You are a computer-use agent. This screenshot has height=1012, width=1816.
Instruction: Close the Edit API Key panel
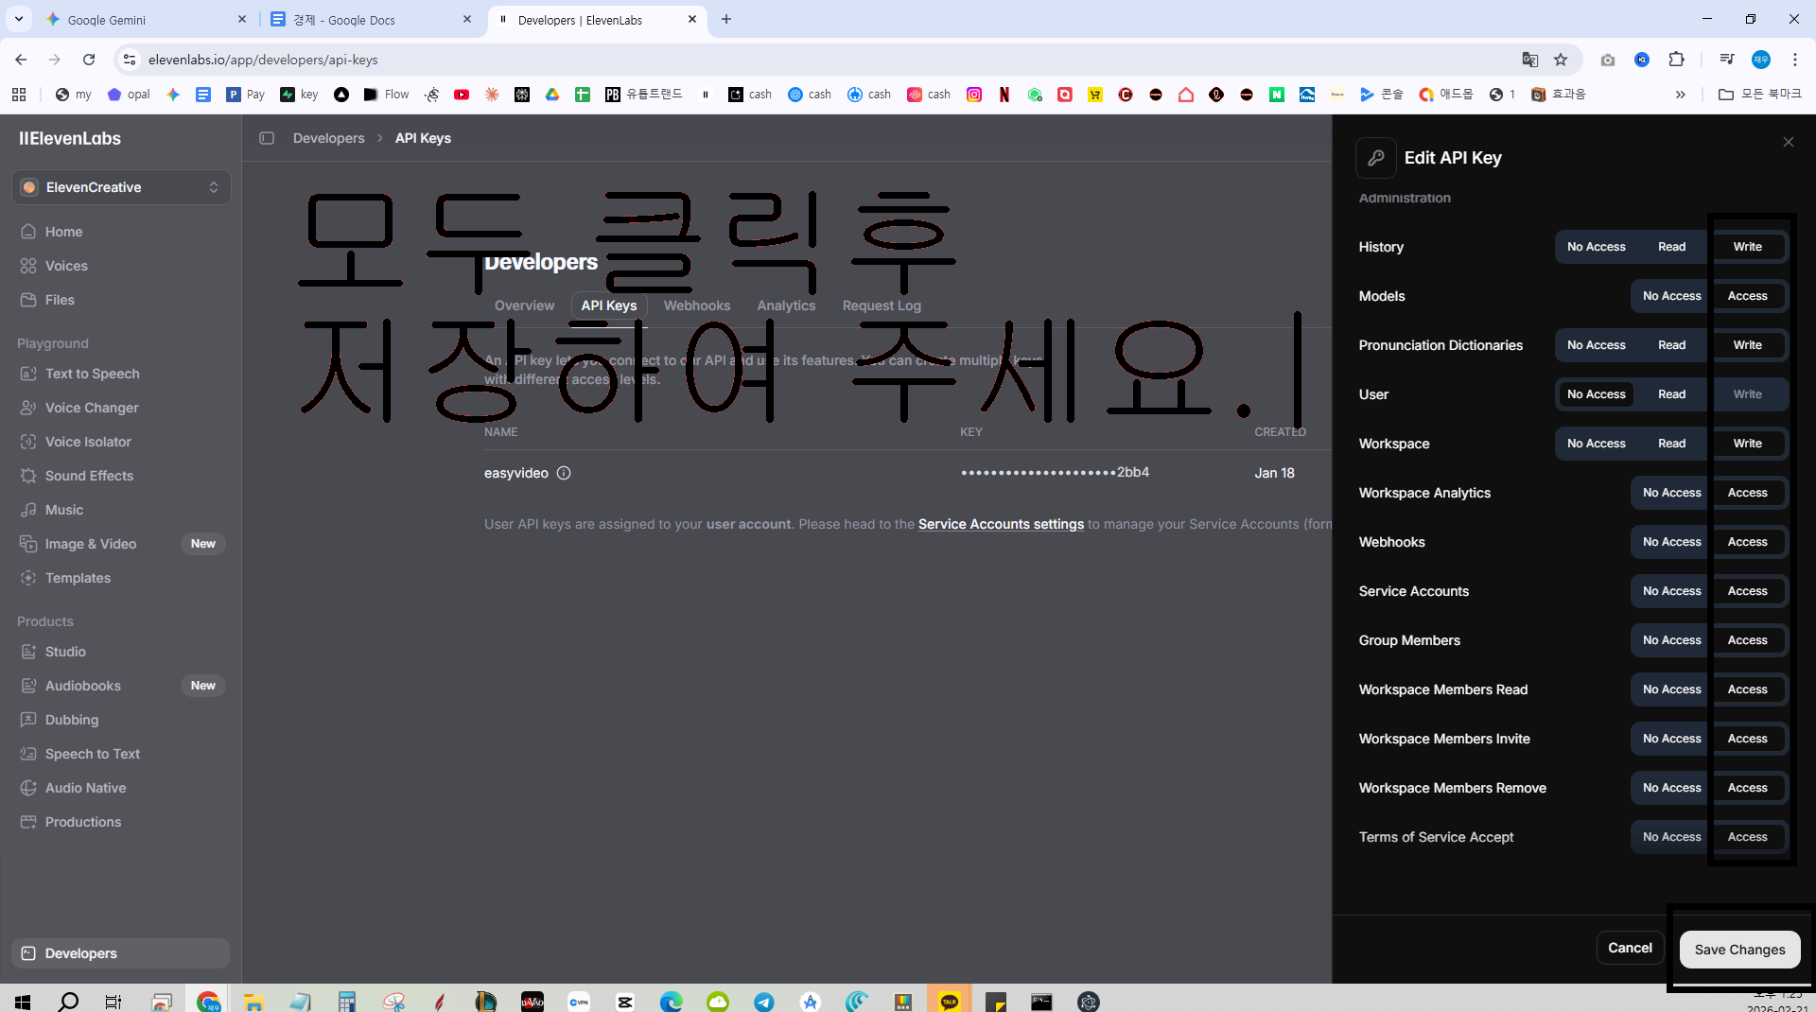(x=1788, y=142)
